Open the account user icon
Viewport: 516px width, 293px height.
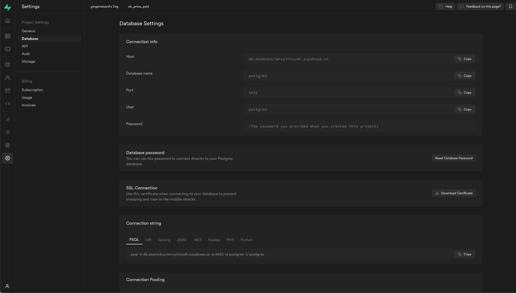pos(7,286)
